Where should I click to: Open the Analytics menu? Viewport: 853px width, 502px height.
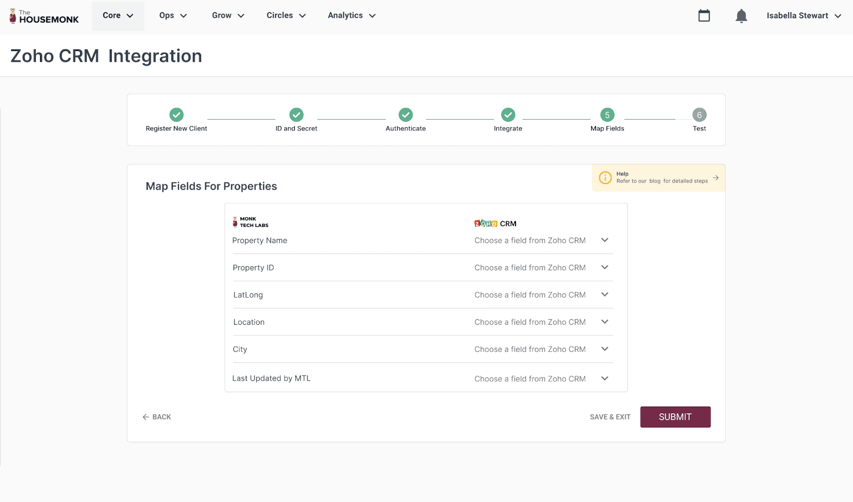[x=351, y=16]
